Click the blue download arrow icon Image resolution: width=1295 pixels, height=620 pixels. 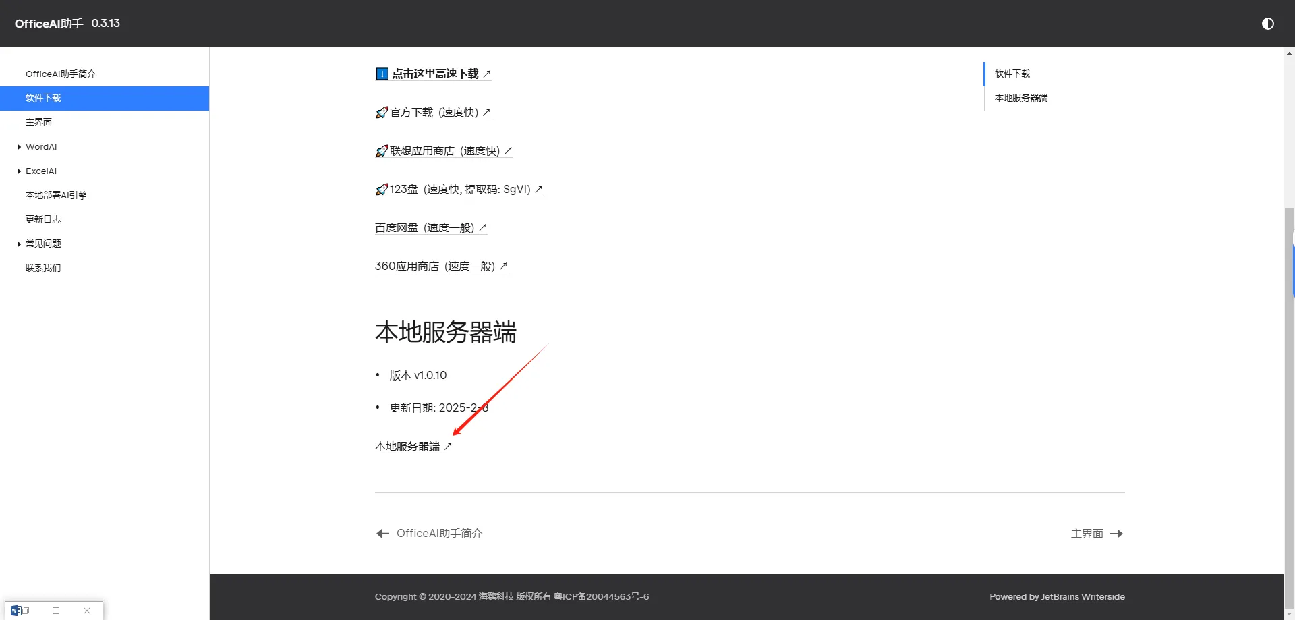[x=382, y=74]
